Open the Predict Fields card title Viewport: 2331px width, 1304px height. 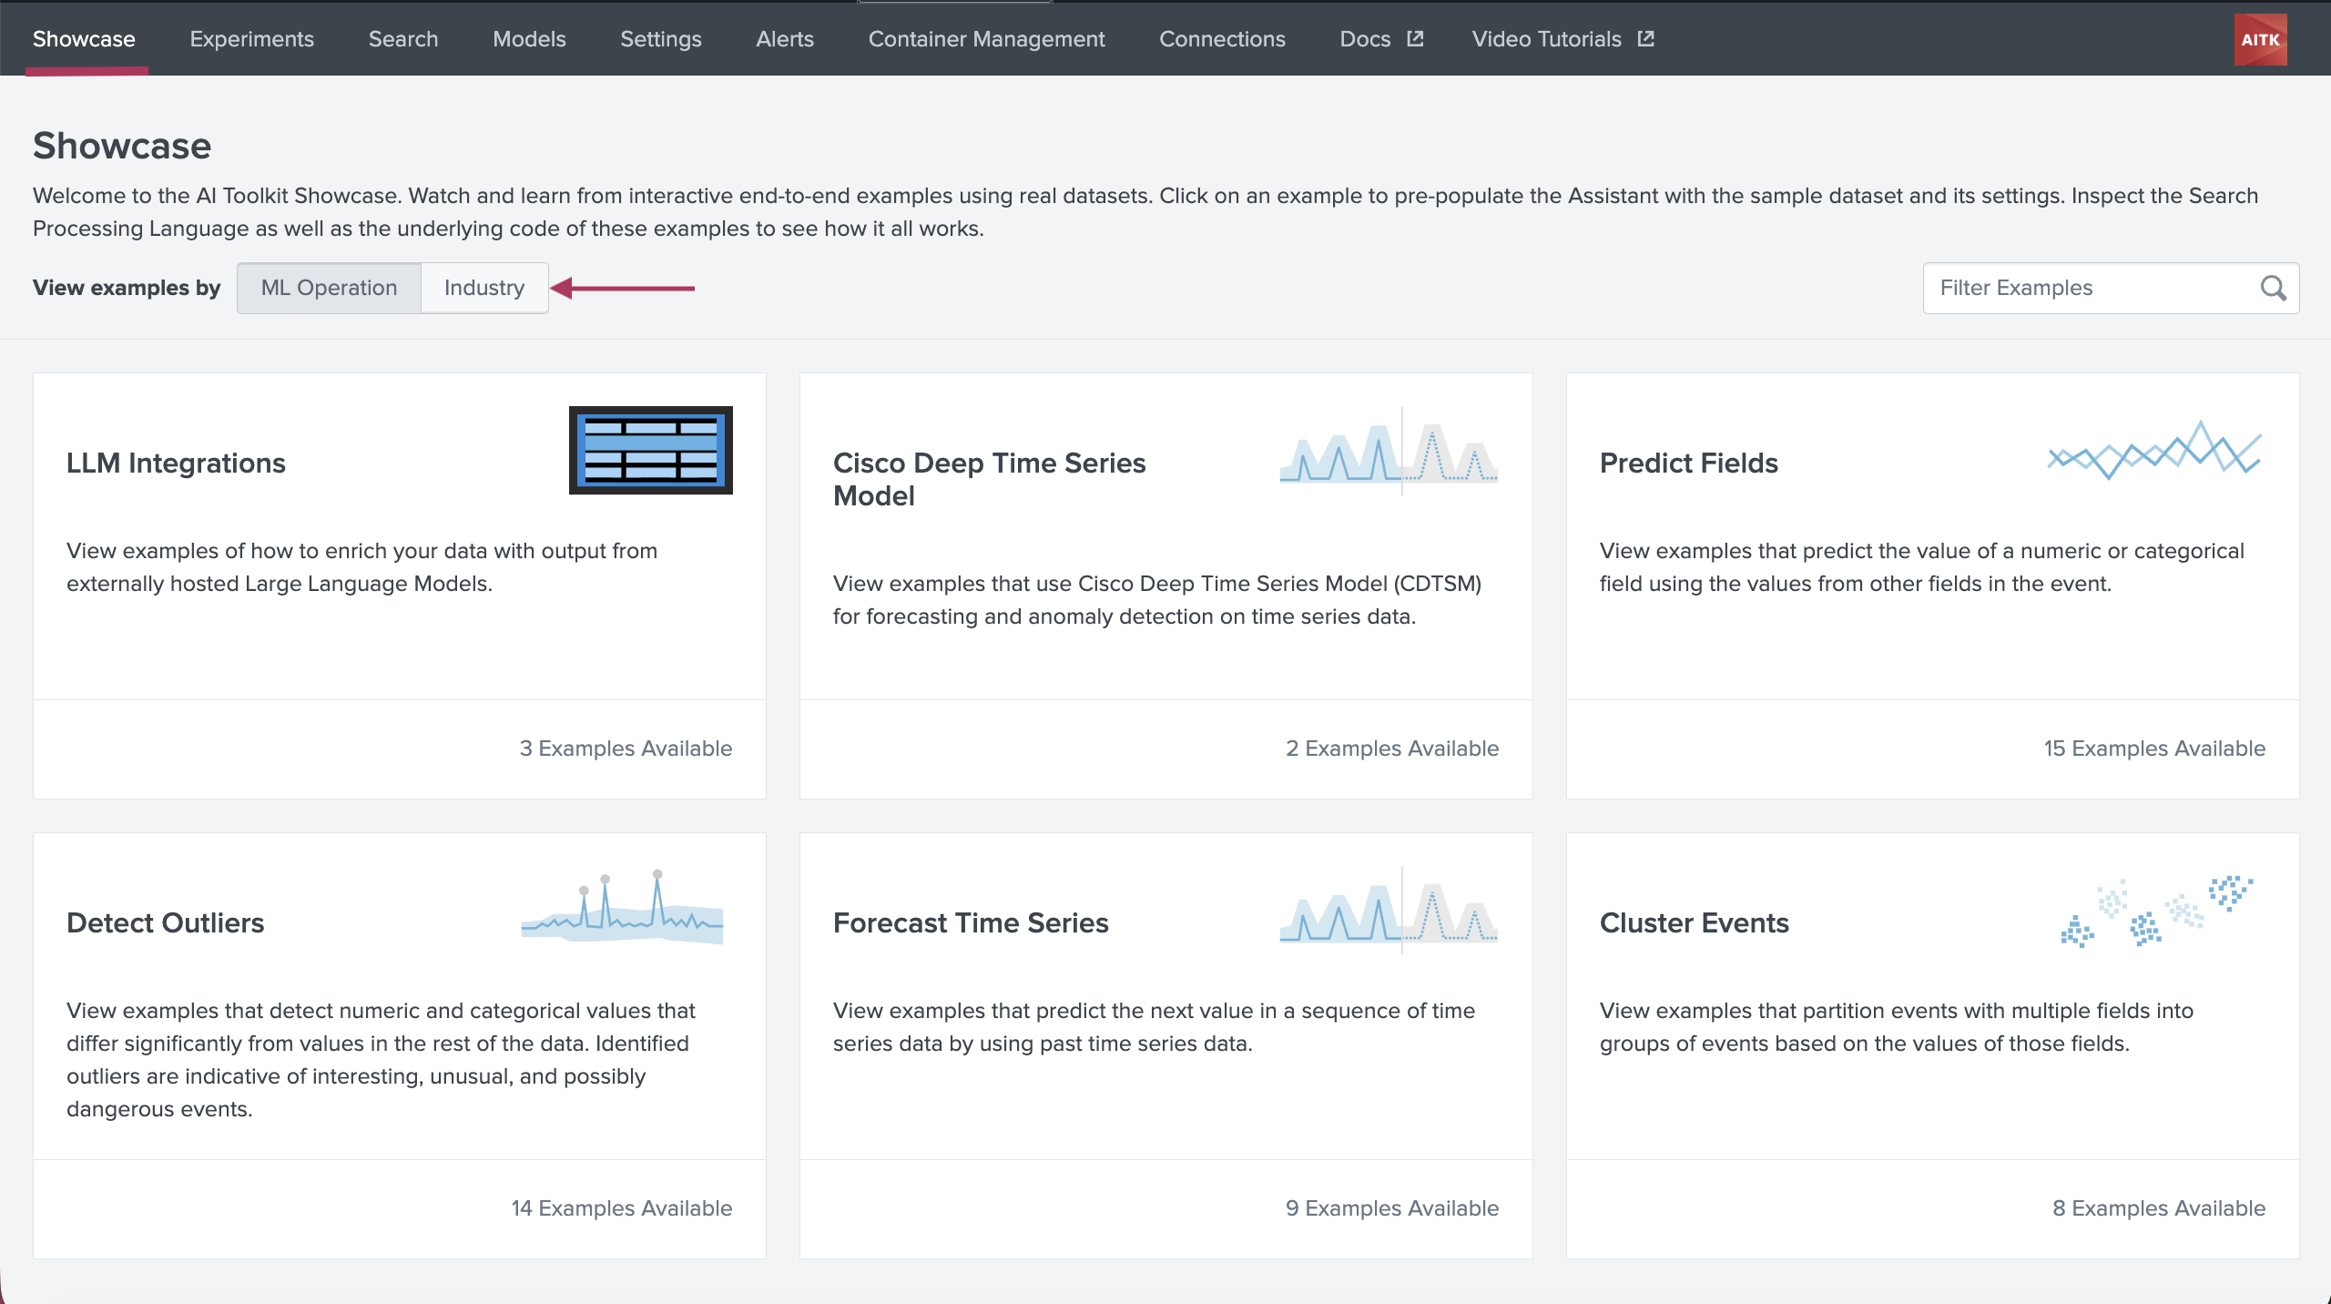[x=1688, y=463]
